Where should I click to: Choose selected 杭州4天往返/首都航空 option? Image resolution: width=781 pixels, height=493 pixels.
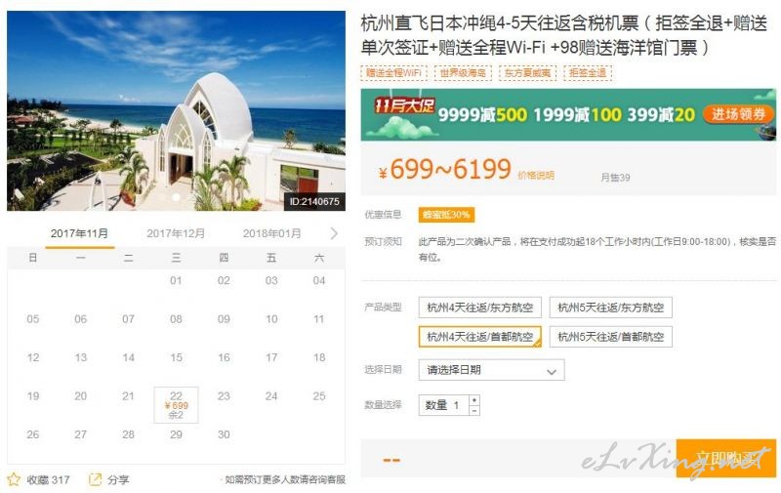[479, 337]
